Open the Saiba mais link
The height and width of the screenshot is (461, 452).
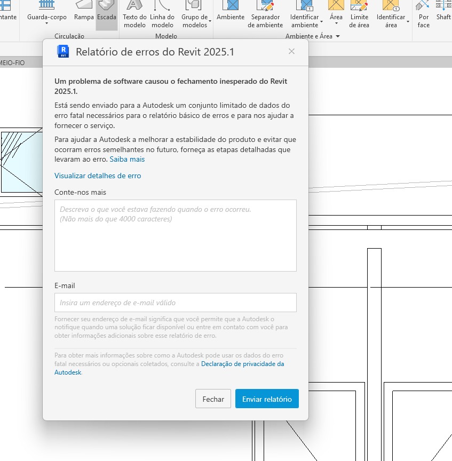[x=127, y=159]
